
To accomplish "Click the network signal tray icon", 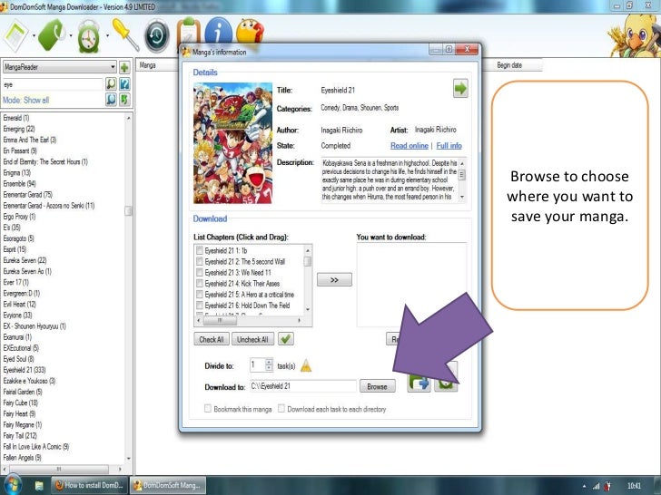I will (x=596, y=486).
